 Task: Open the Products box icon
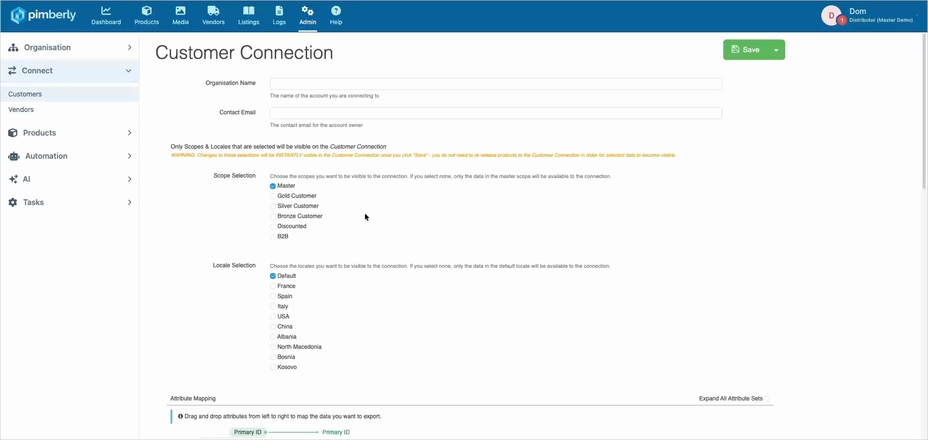coord(147,11)
